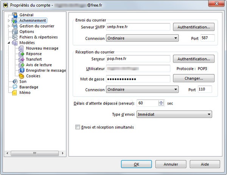
Task: Increase the server timeout value
Action: 161,102
